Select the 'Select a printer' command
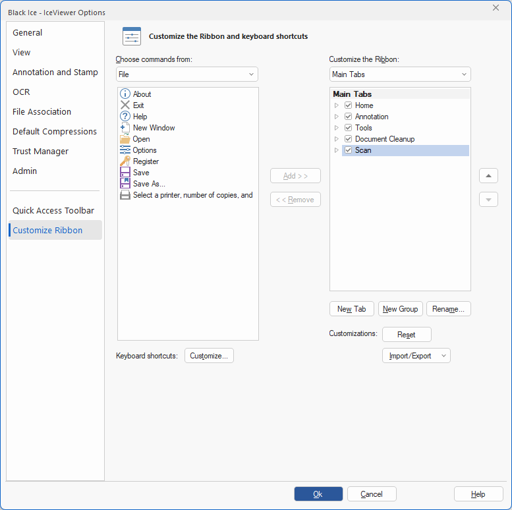 pos(193,195)
